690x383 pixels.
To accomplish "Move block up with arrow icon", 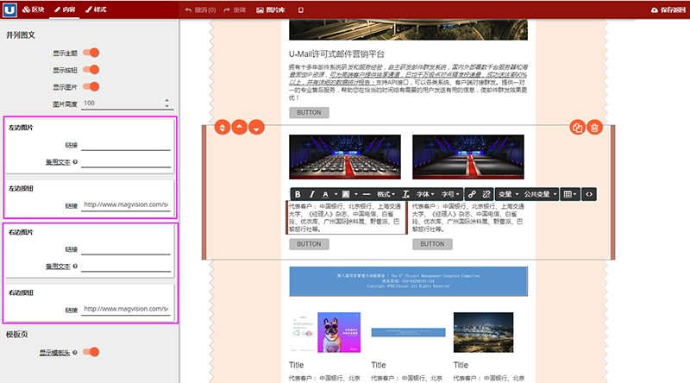I will tap(239, 128).
